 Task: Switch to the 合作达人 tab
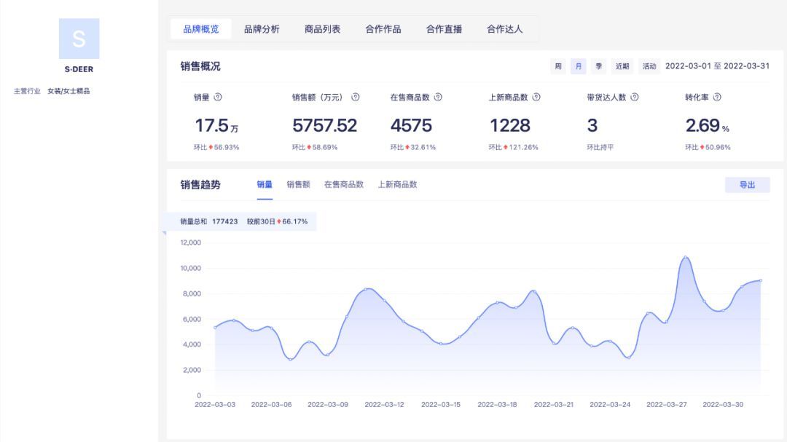tap(504, 30)
